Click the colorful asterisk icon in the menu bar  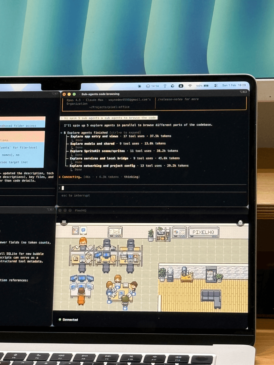click(x=139, y=86)
